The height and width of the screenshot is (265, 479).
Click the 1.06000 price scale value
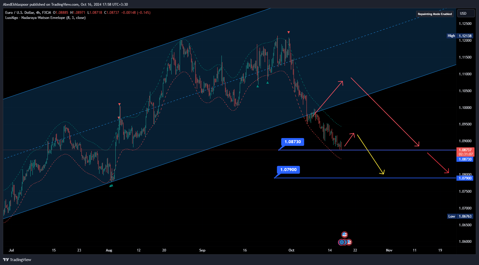point(465,242)
